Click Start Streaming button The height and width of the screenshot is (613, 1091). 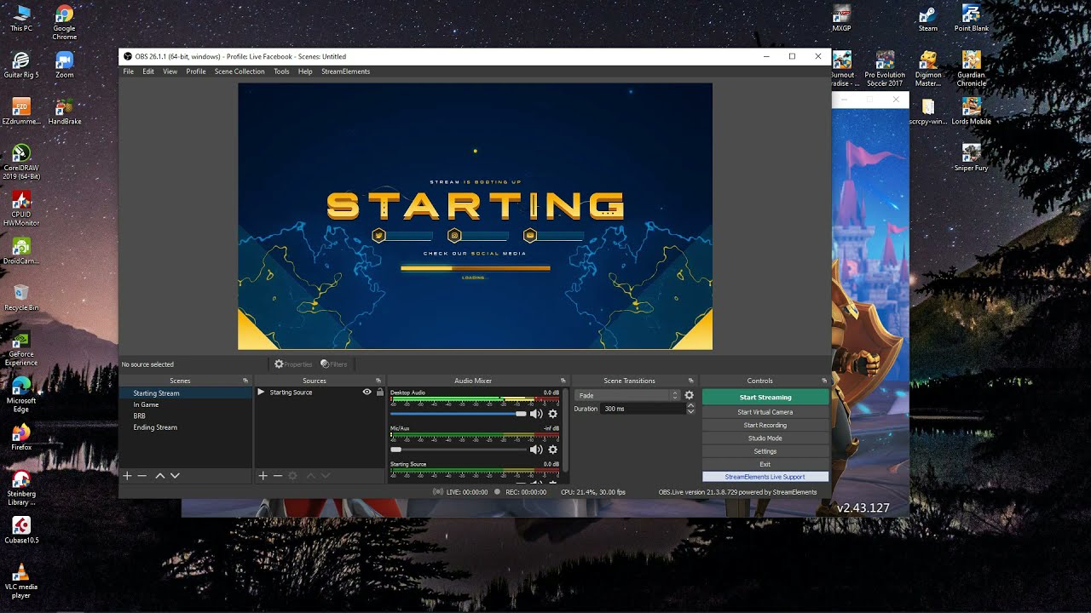(x=765, y=398)
